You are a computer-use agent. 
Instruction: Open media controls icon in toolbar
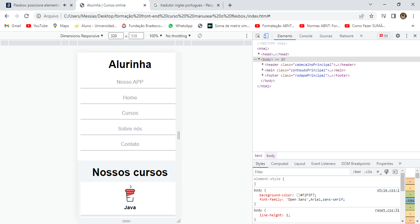pyautogui.click(x=383, y=16)
